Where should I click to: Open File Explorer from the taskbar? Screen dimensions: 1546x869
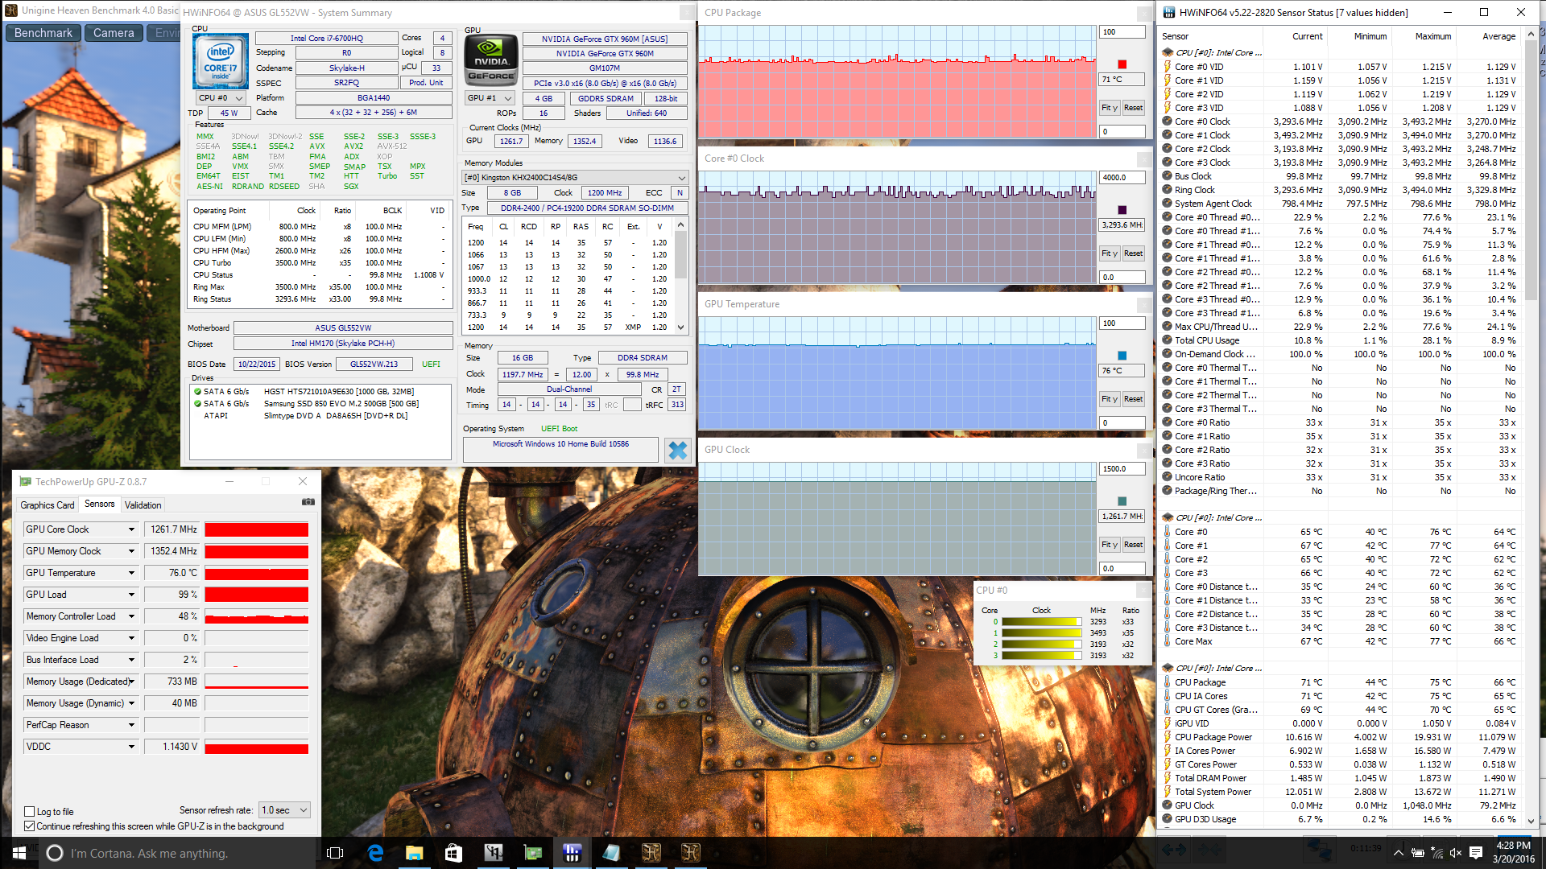[x=414, y=853]
